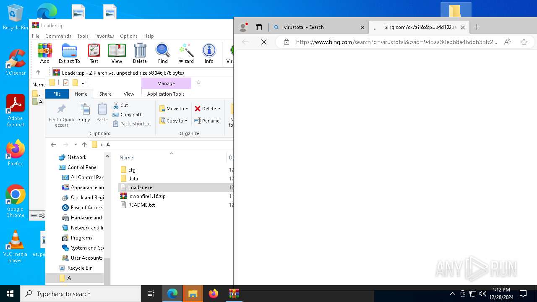Select Programs in navigation tree

click(x=81, y=238)
